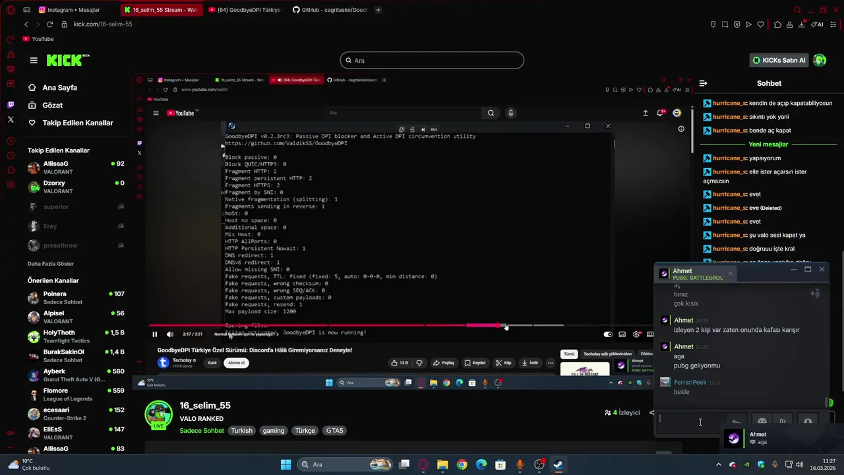
Task: Open the extensions cube icon
Action: 777,24
